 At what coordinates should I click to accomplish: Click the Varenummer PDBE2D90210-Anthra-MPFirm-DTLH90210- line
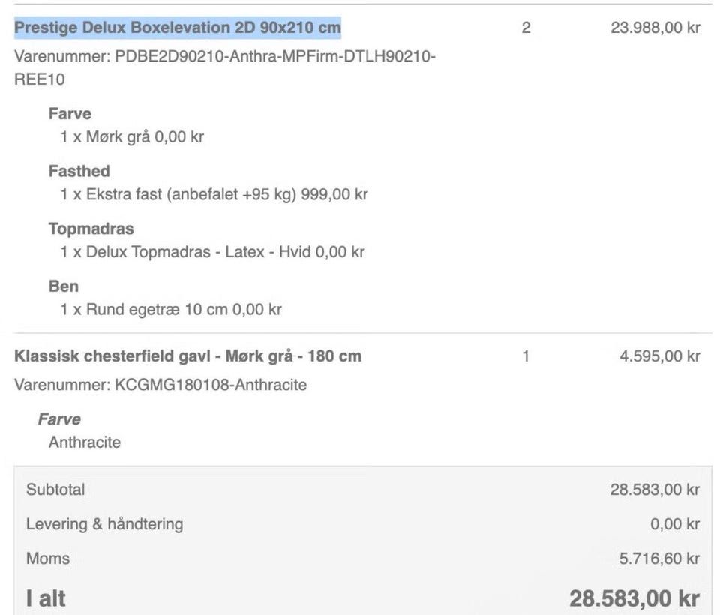(x=225, y=56)
